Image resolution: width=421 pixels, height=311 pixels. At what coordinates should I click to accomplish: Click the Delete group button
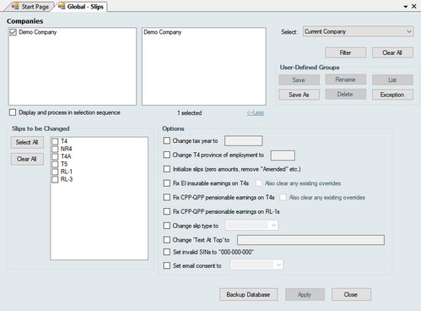coord(345,94)
